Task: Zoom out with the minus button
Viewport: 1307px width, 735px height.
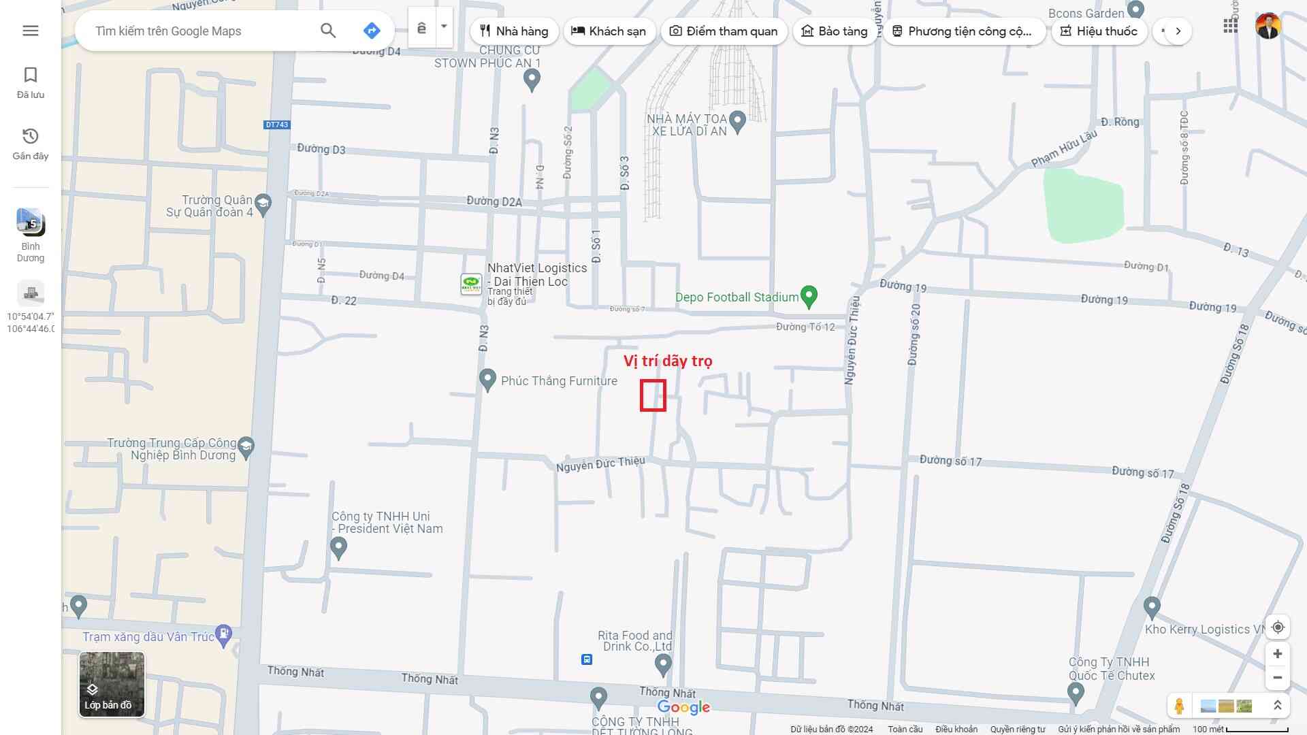Action: coord(1278,678)
